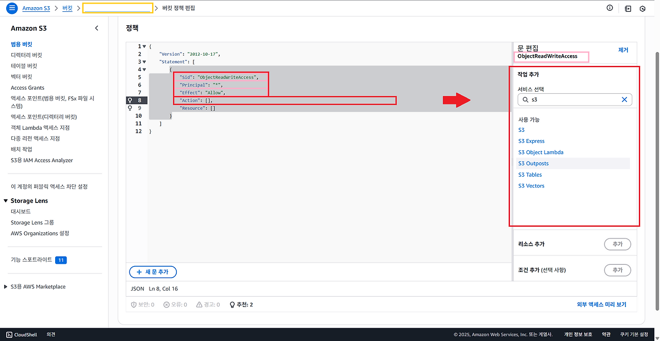Viewport: 660px width, 341px height.
Task: Go to 버킷 breadcrumb link
Action: pos(68,8)
